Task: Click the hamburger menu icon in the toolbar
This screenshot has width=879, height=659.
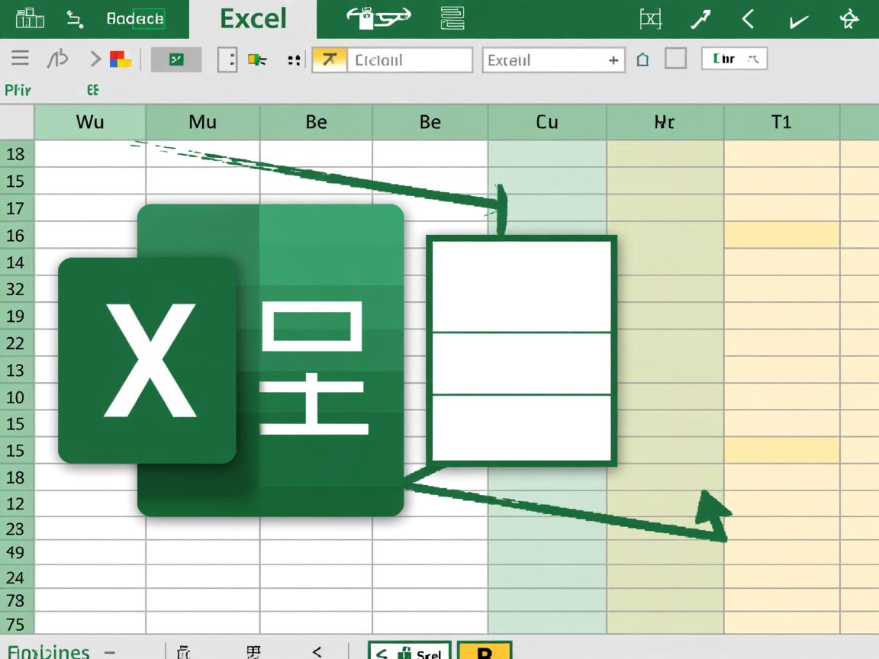Action: (20, 59)
